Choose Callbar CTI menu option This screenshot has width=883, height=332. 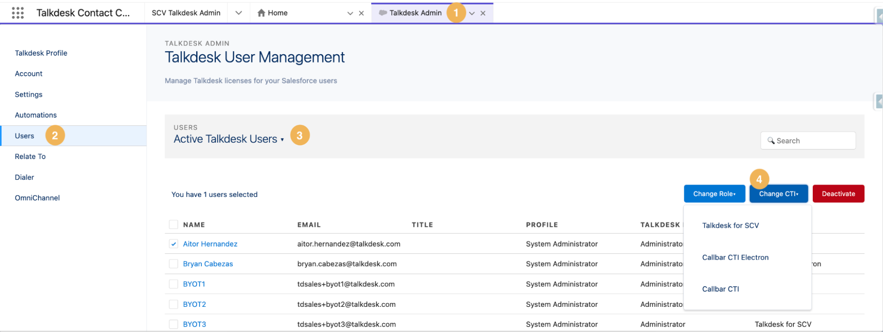[x=720, y=289]
